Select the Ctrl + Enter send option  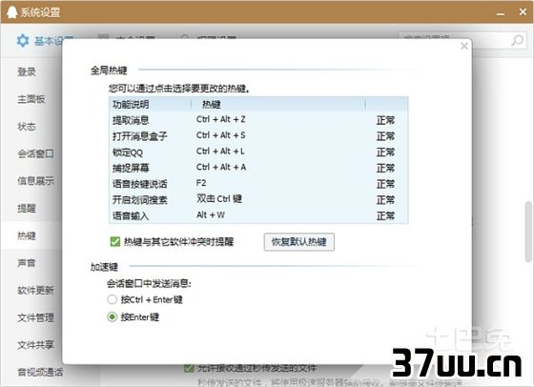point(113,299)
